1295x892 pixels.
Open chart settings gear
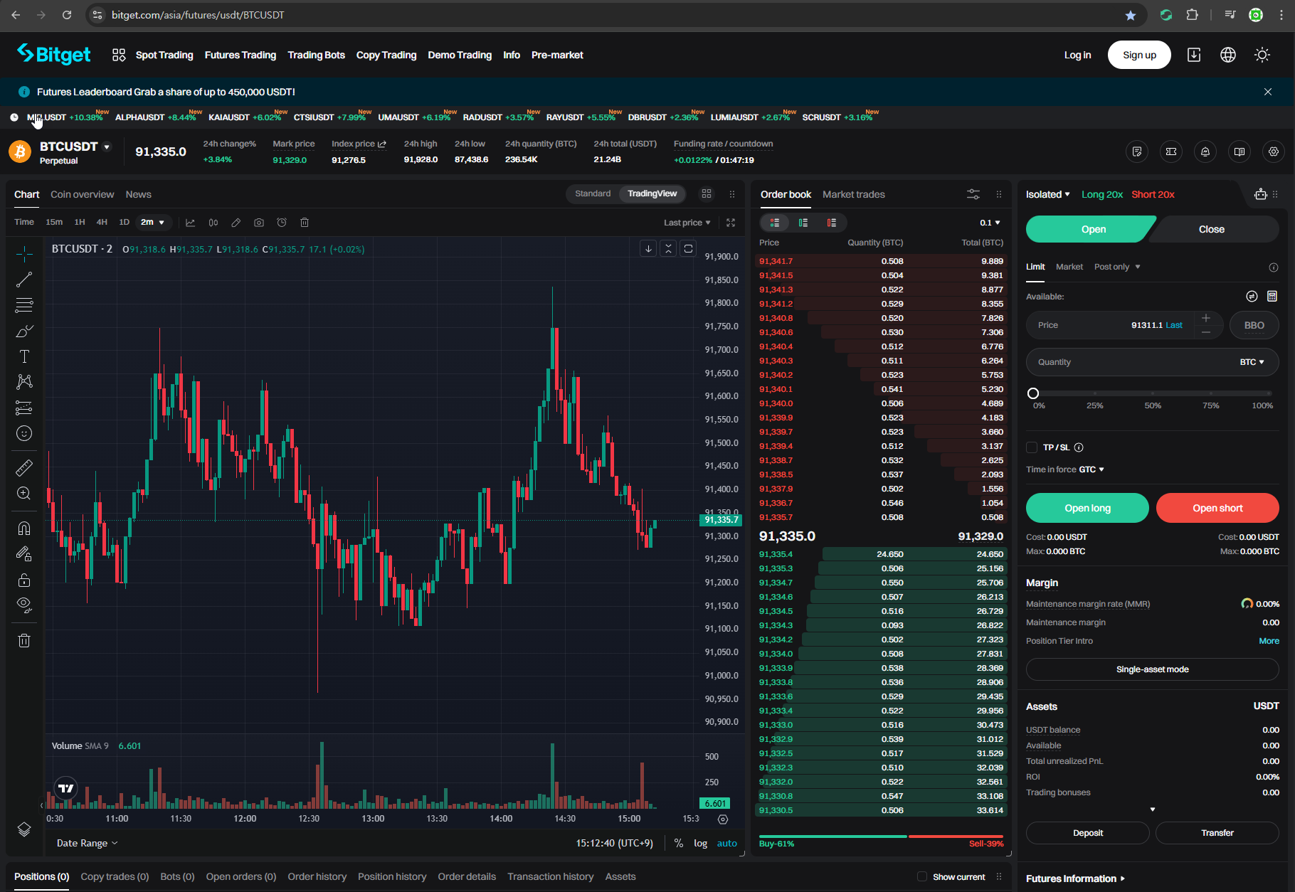pyautogui.click(x=723, y=819)
